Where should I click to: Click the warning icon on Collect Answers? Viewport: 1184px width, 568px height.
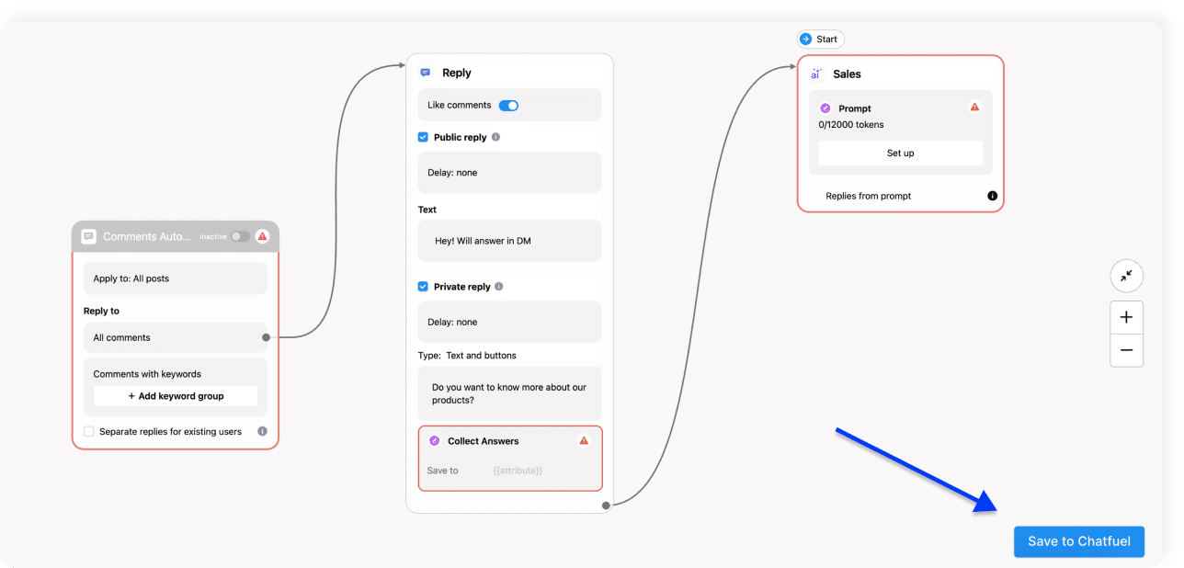[583, 440]
